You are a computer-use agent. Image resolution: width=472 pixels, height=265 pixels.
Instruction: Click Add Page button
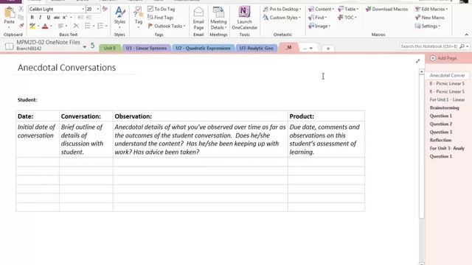pyautogui.click(x=443, y=58)
